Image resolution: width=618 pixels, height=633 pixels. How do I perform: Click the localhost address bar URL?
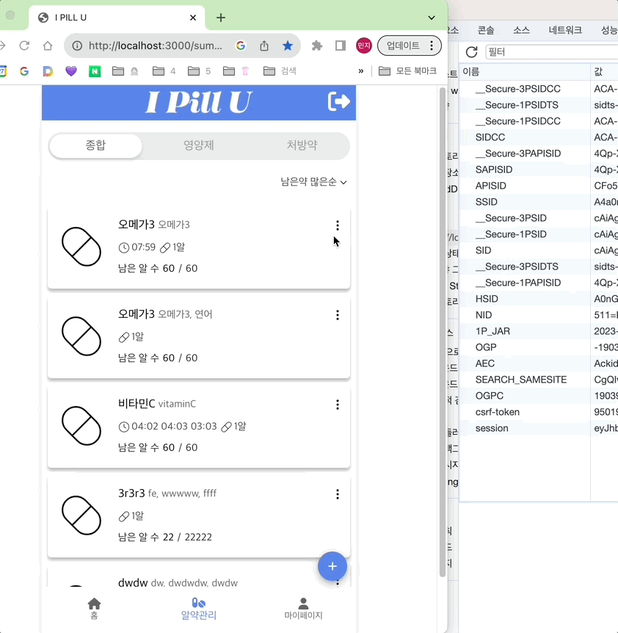tap(156, 46)
